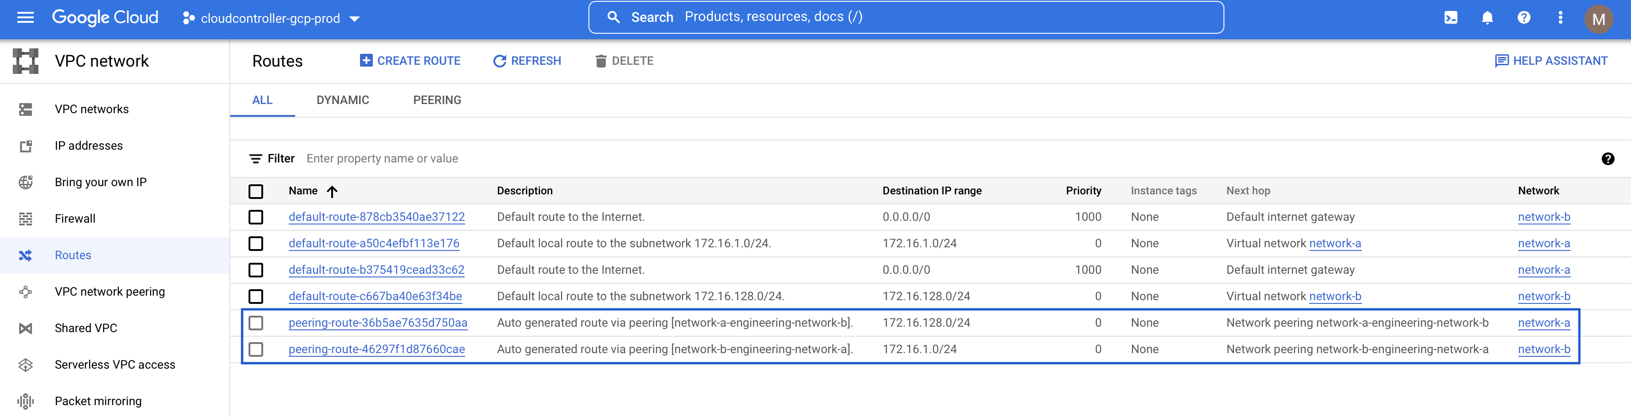The image size is (1631, 417).
Task: Toggle the select-all routes checkbox
Action: click(256, 192)
